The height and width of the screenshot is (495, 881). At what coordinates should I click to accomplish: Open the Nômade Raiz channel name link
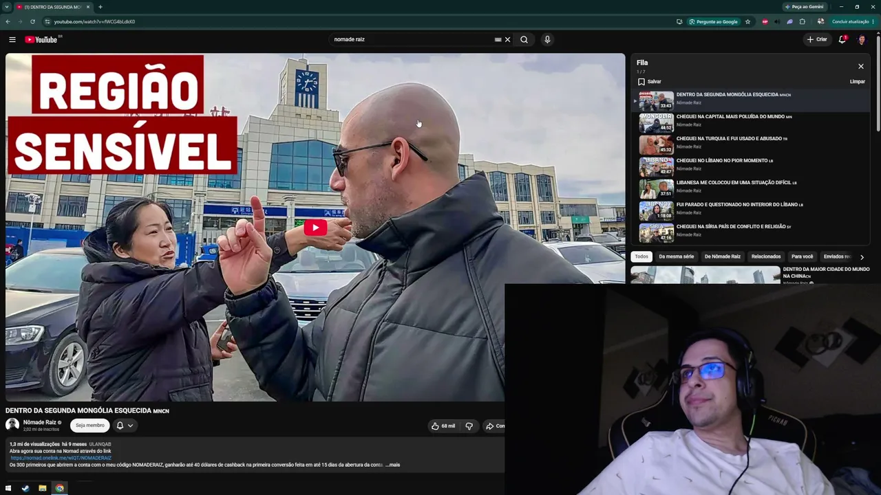(40, 423)
